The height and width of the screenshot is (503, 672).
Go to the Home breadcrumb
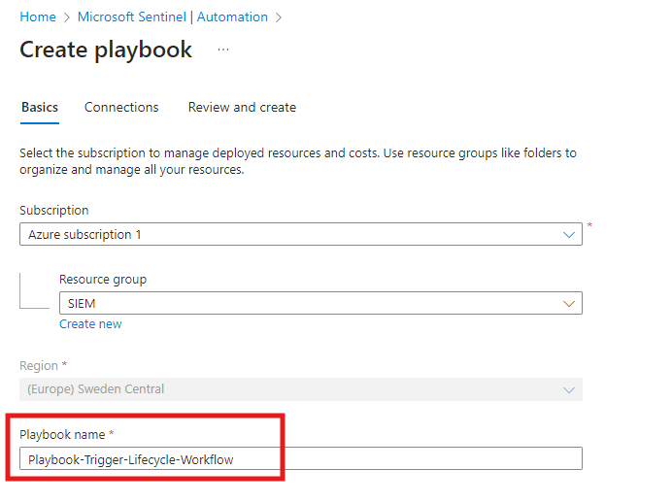click(38, 17)
